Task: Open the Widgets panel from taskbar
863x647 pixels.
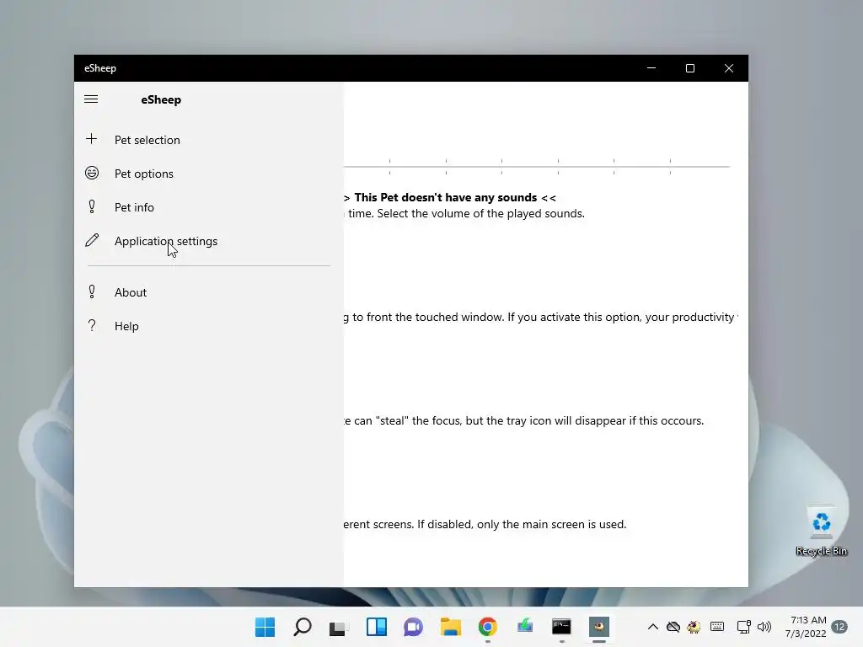Action: 377,627
